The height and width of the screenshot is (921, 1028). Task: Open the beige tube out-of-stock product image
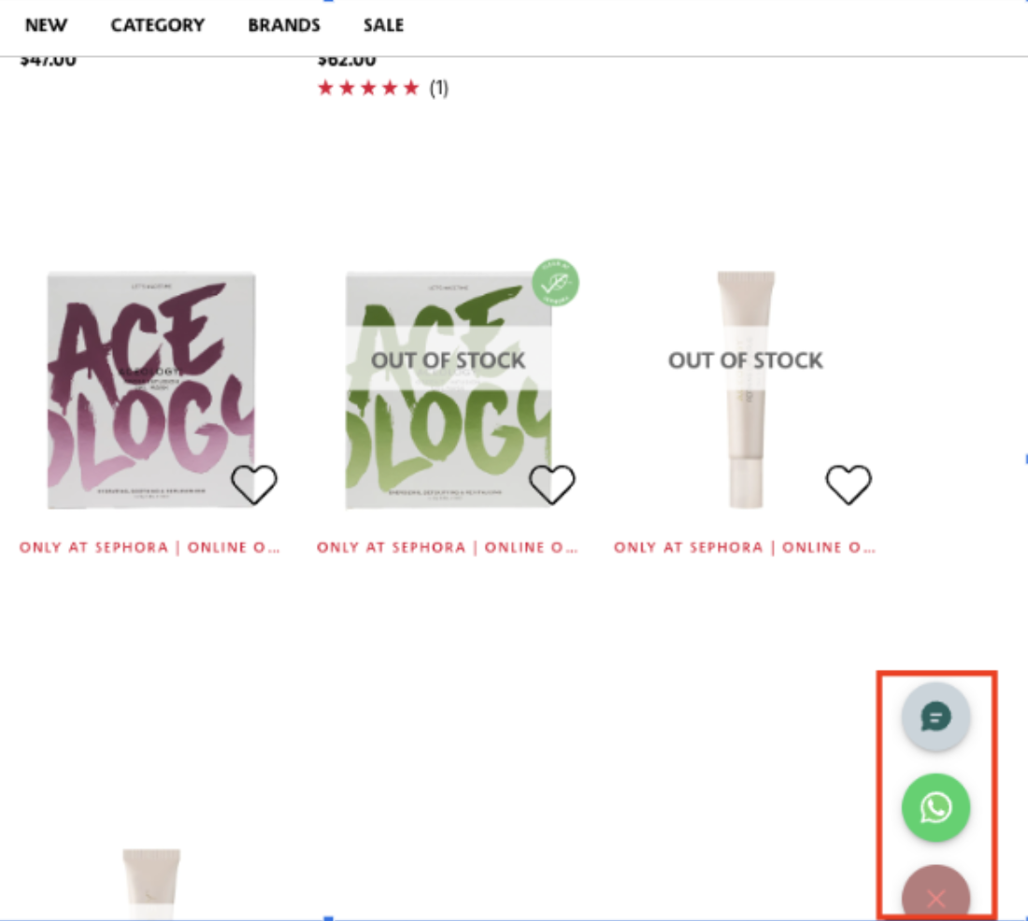coord(746,390)
